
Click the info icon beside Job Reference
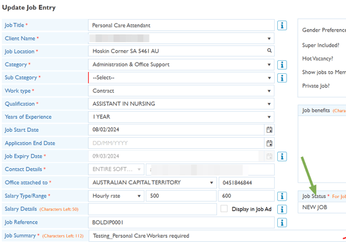pos(282,223)
